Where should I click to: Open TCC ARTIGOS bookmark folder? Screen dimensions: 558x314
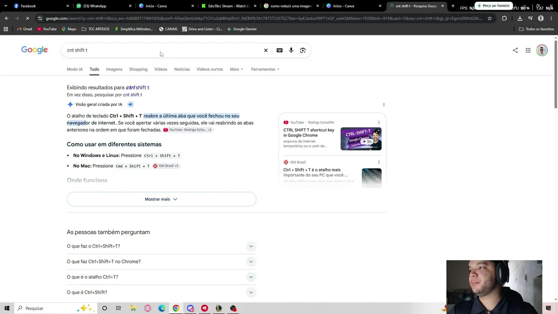tap(95, 29)
